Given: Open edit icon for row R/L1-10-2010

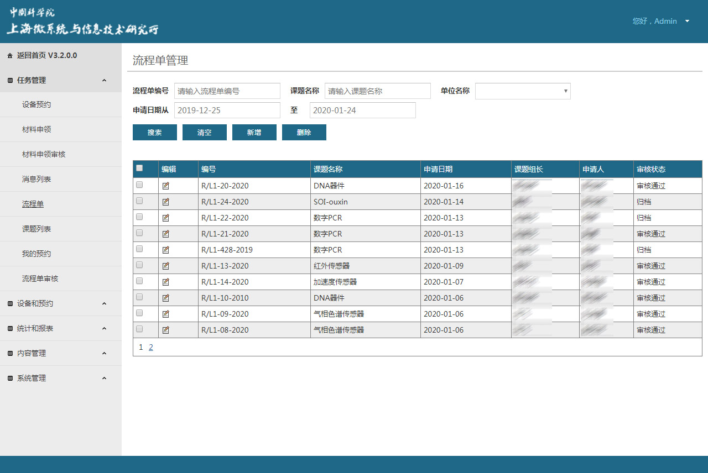Looking at the screenshot, I should pyautogui.click(x=166, y=298).
